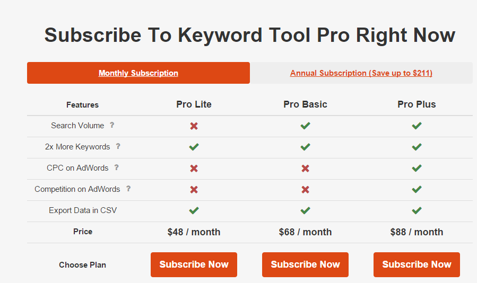
Task: Click the green check for Pro Plus 2x More Keywords
Action: pos(417,147)
